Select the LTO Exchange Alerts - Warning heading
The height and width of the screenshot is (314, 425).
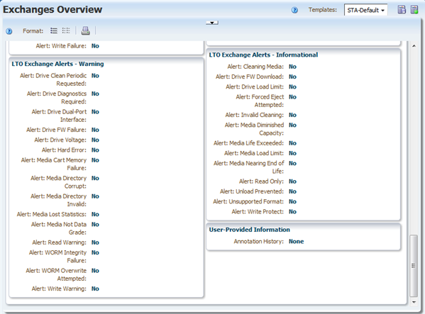57,64
